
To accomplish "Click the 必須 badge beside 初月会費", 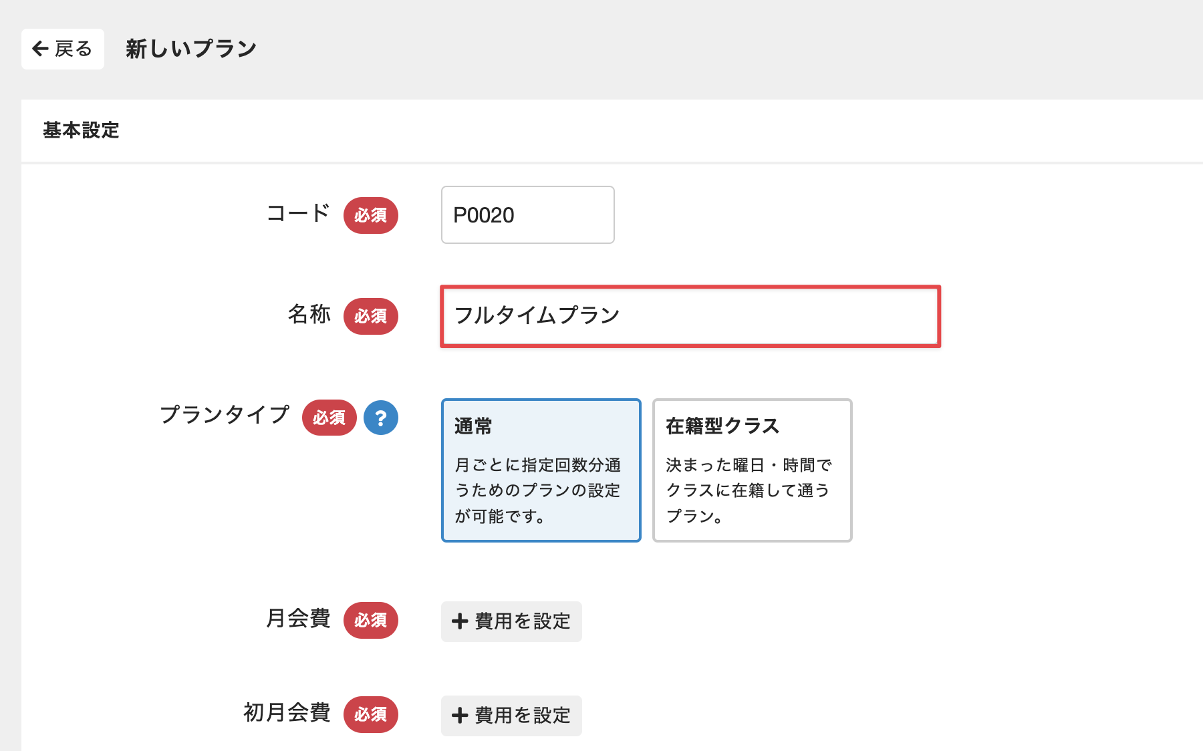I will point(371,714).
